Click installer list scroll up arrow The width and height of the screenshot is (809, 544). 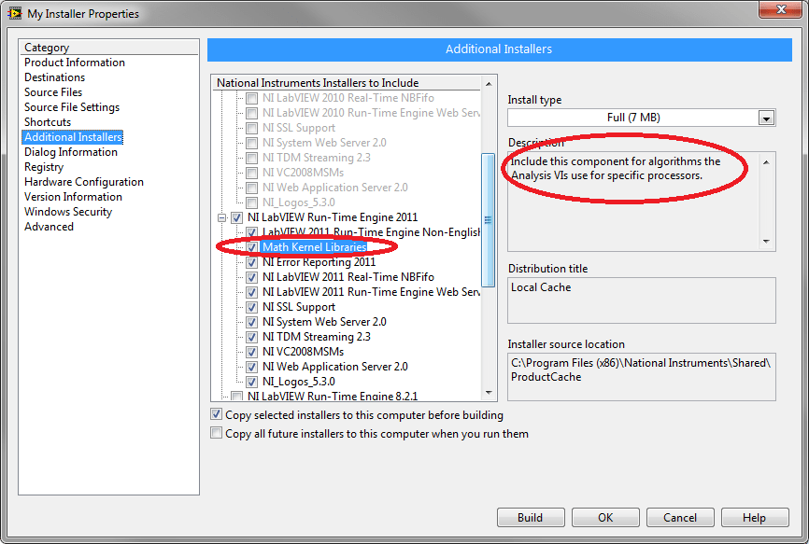[x=488, y=83]
